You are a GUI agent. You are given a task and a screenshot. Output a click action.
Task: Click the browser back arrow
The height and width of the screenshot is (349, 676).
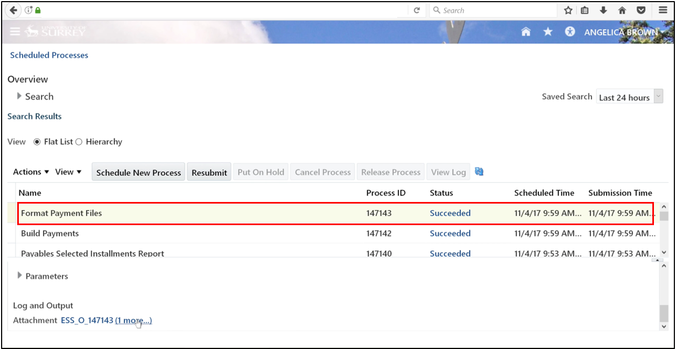12,10
